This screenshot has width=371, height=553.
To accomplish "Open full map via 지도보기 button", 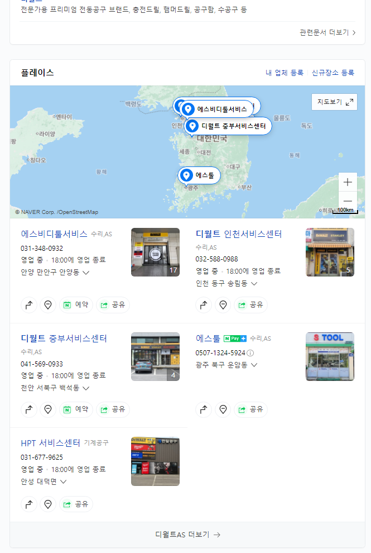I will click(334, 102).
